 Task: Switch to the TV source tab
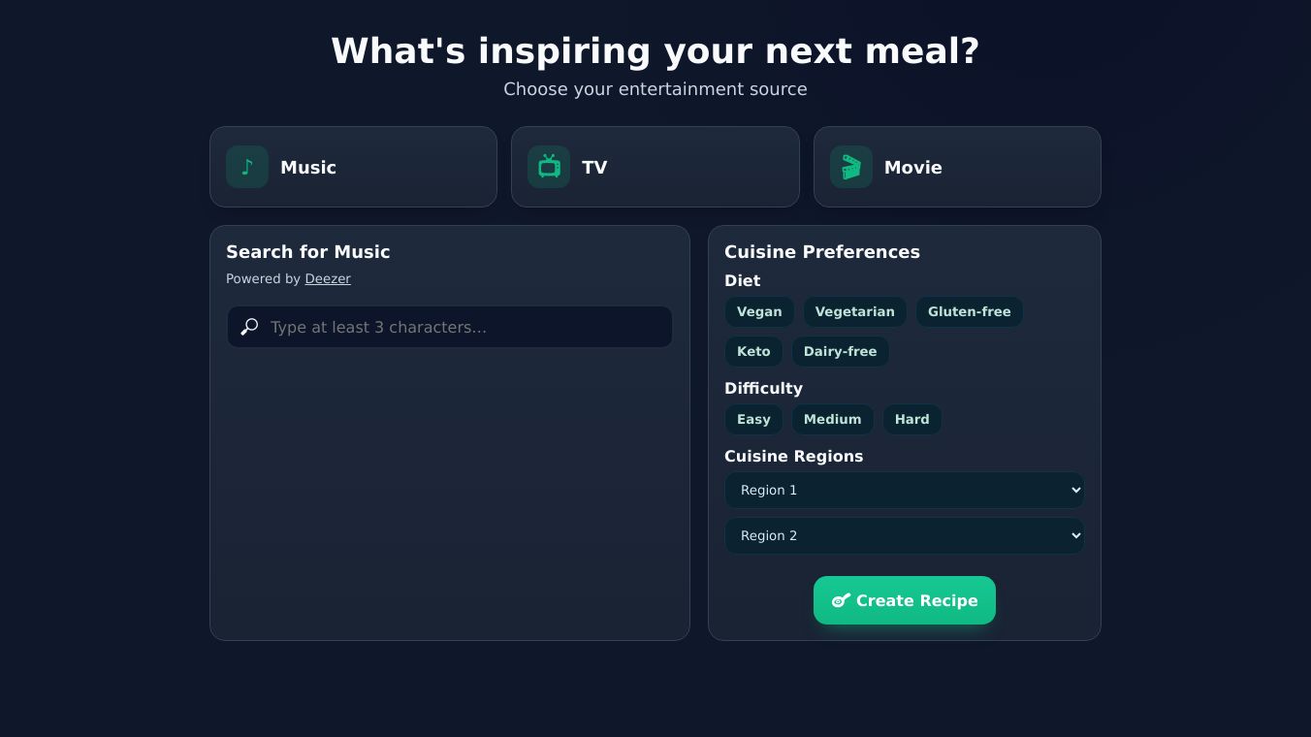[x=655, y=167]
